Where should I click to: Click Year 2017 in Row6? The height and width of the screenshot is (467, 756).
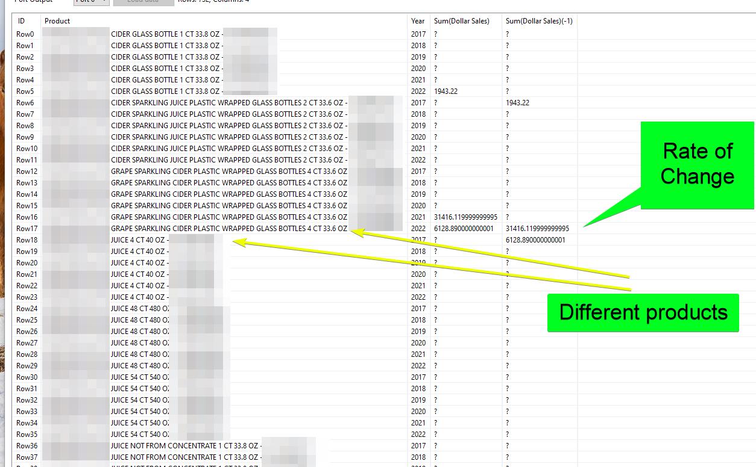tap(418, 103)
